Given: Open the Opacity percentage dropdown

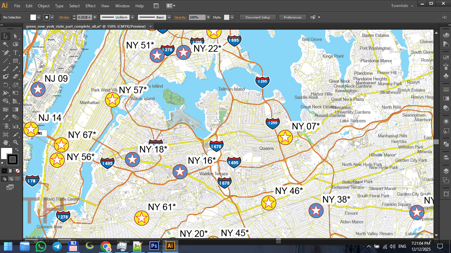Looking at the screenshot, I should [x=208, y=17].
